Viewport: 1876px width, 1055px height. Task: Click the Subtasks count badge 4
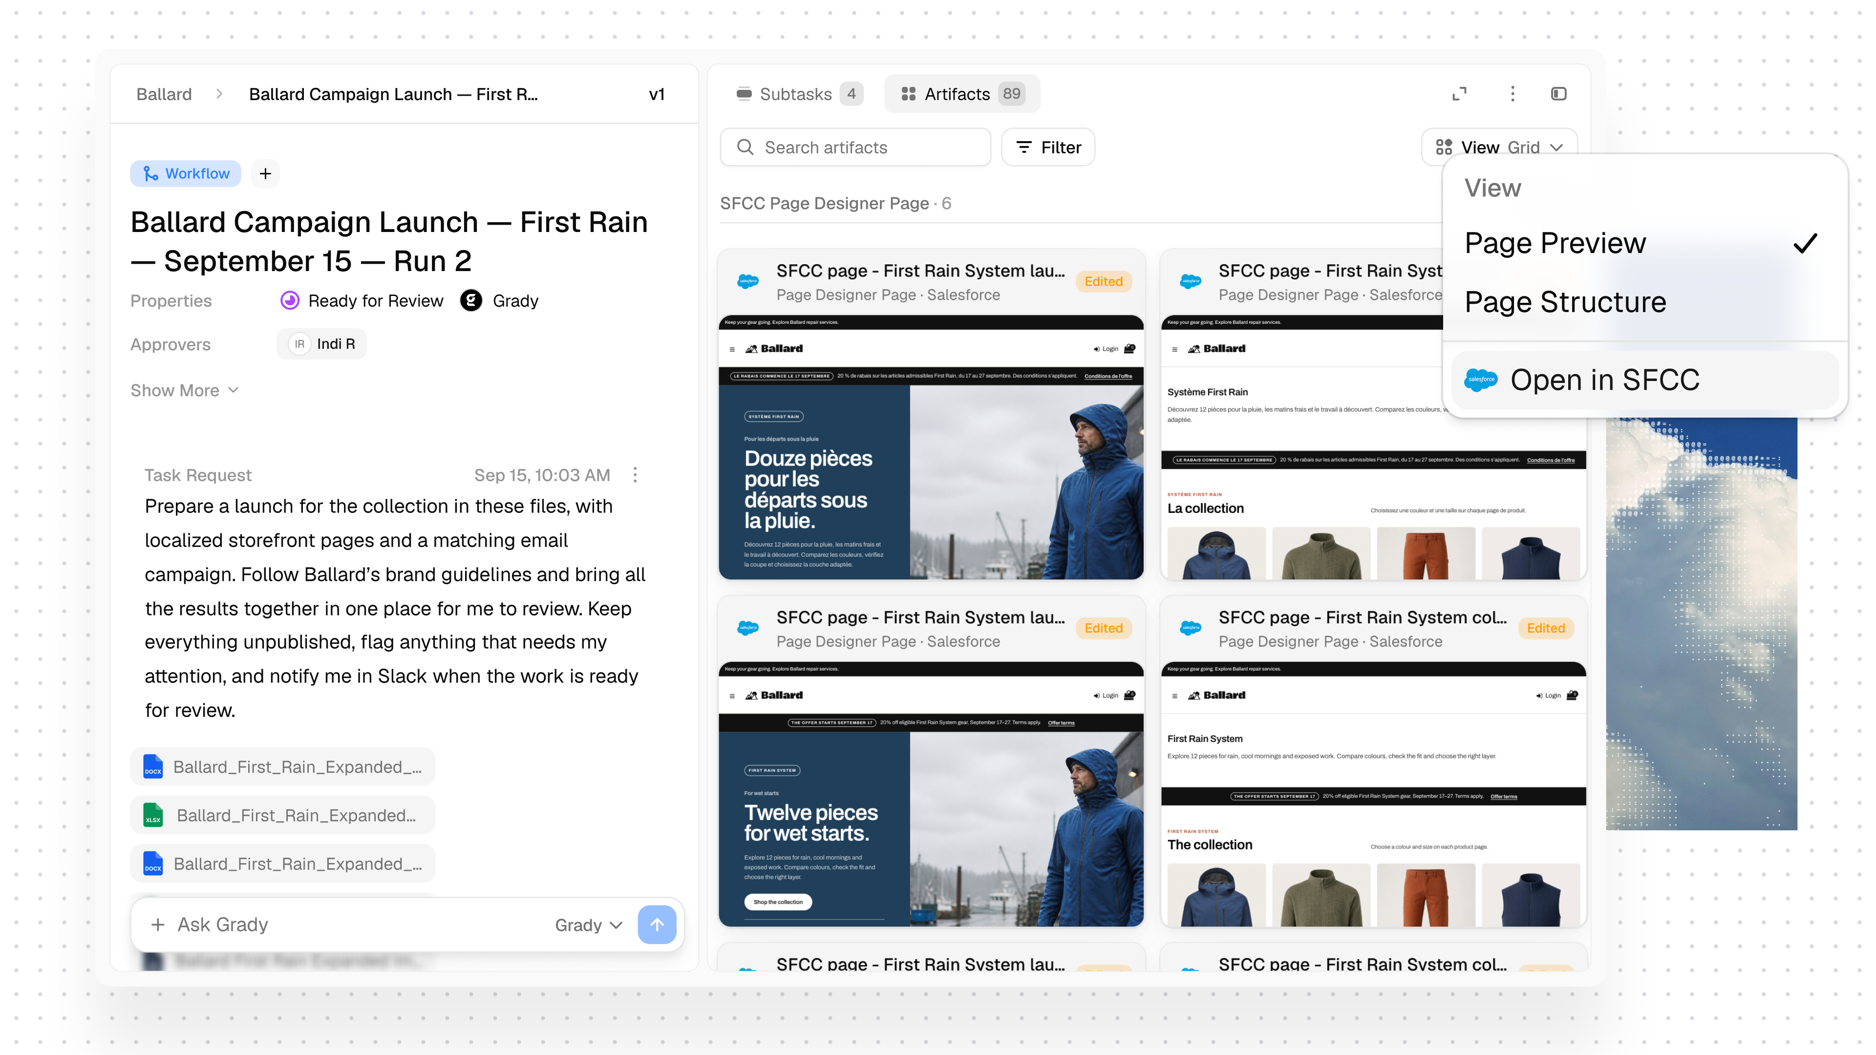[x=851, y=94]
